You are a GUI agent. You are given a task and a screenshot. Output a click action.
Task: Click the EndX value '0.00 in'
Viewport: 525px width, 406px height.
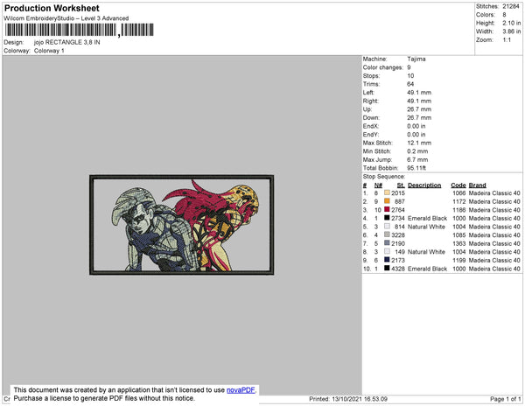click(416, 126)
